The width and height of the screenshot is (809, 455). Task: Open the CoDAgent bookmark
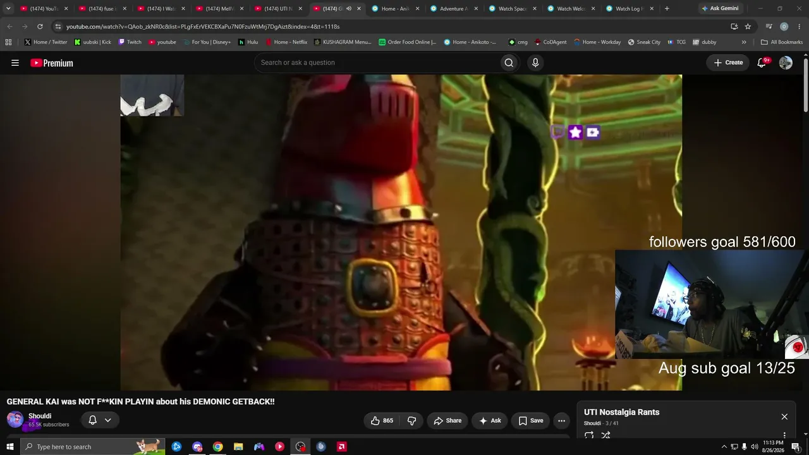coord(550,42)
